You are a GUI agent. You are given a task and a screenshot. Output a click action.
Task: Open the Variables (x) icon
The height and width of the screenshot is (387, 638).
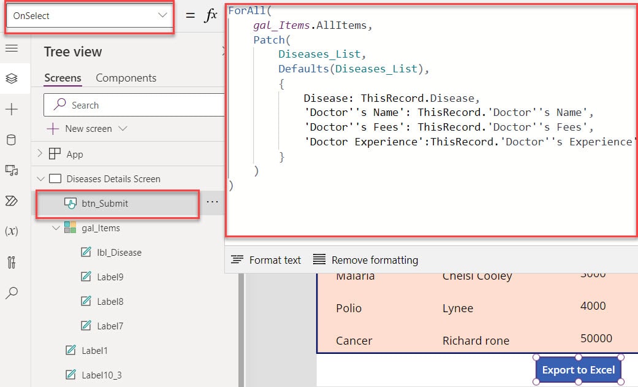click(12, 231)
